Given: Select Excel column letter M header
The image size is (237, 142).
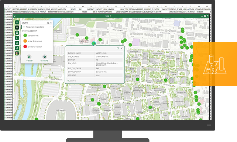Looking at the screenshot, I should [83, 7].
